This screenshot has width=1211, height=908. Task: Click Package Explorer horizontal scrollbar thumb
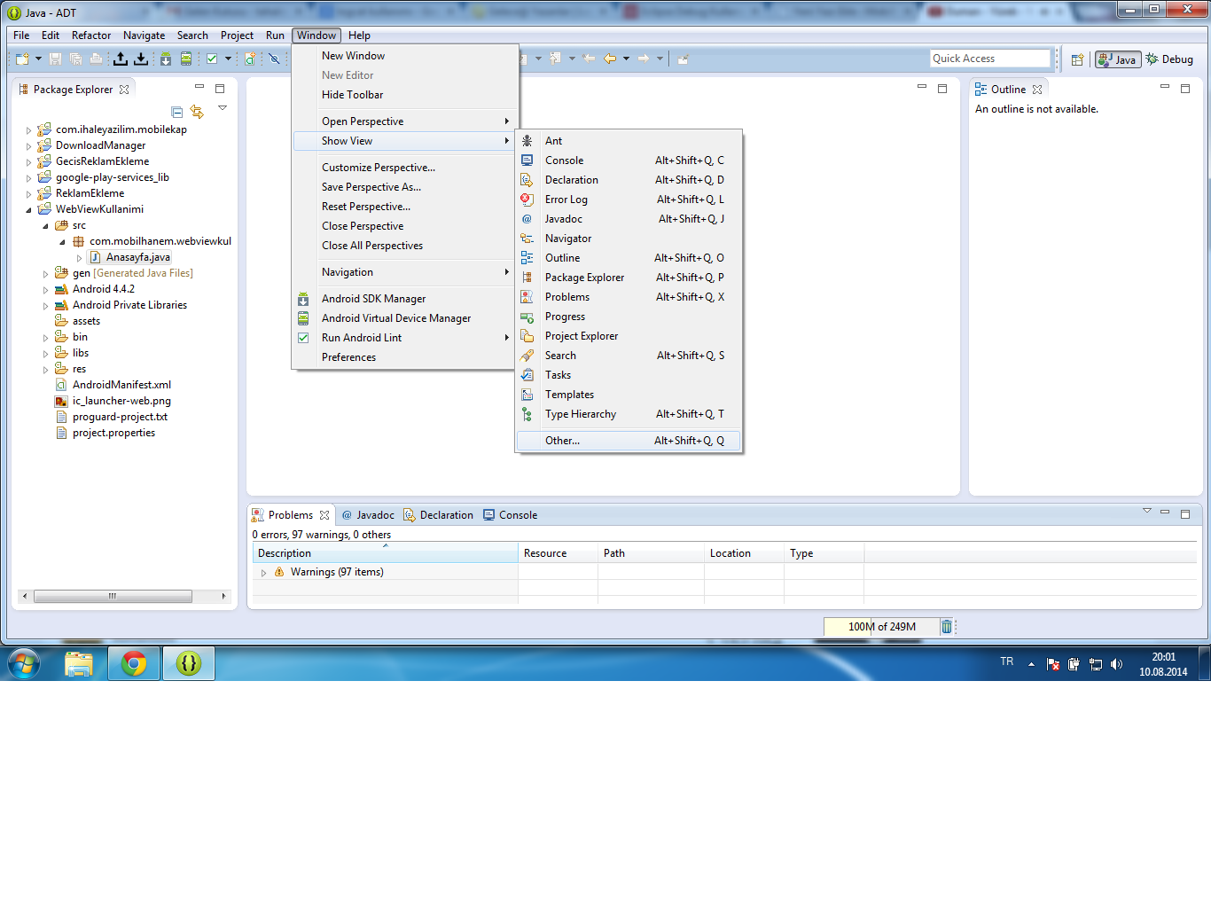tap(113, 596)
